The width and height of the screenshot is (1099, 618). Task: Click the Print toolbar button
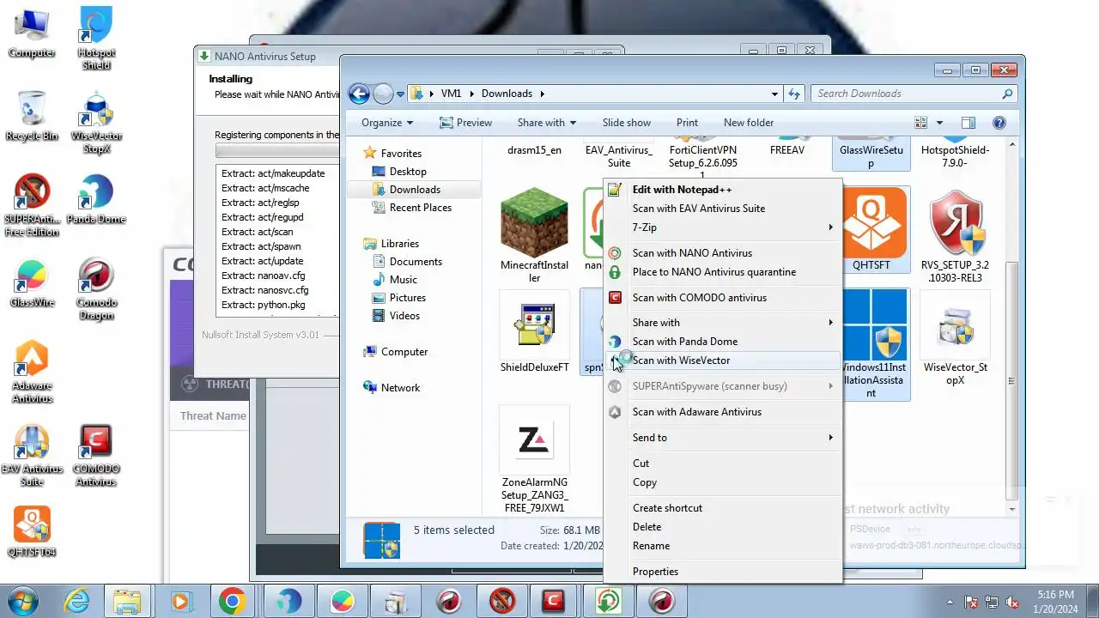[687, 123]
